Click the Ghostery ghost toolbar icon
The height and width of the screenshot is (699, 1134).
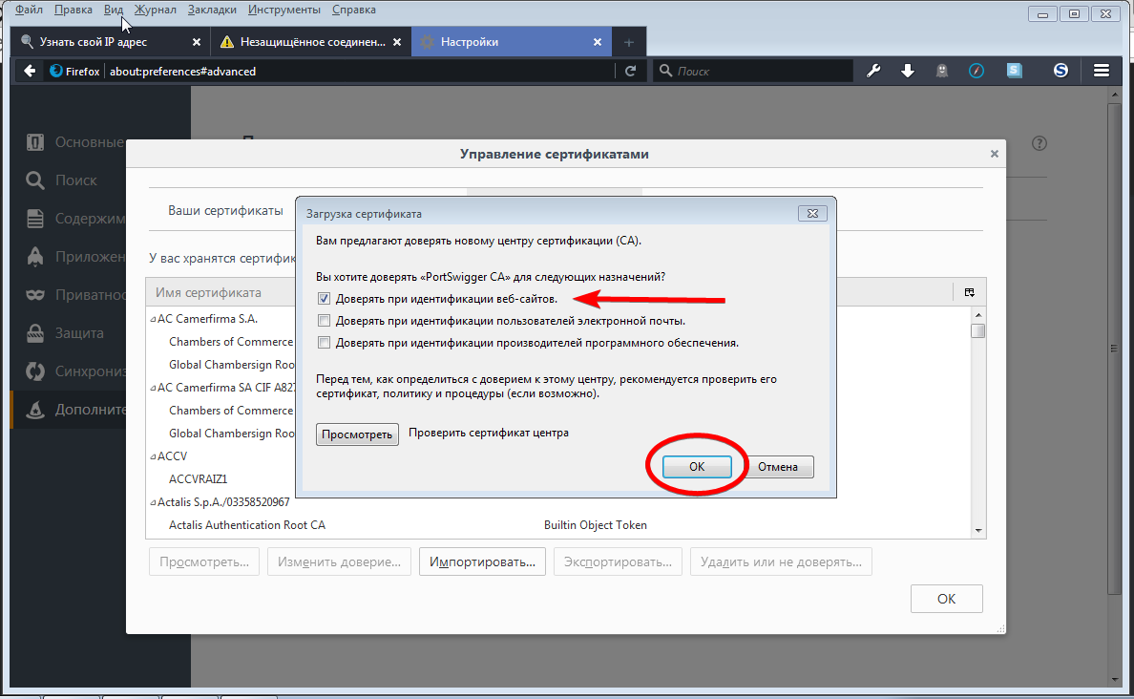click(942, 71)
